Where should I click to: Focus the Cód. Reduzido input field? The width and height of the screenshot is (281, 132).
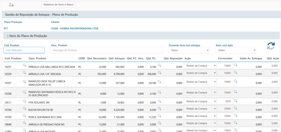coord(24,50)
